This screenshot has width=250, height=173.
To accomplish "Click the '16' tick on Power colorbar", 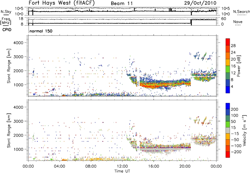I will click(x=233, y=66).
